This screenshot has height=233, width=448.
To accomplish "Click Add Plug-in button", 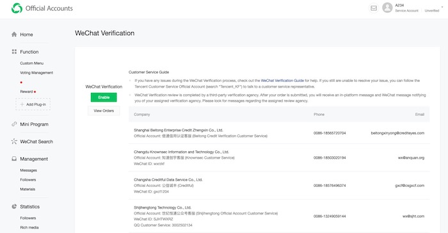I will point(33,104).
